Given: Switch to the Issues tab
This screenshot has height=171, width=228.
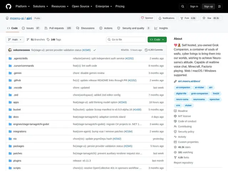Looking at the screenshot, I should 31,28.
